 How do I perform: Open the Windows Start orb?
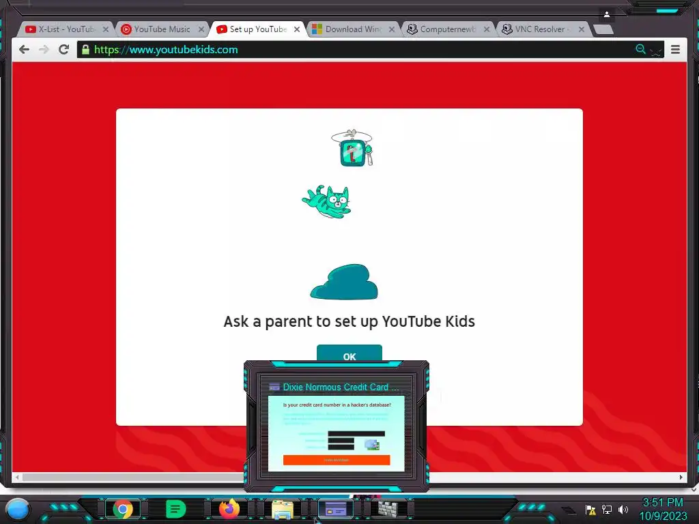pos(18,509)
